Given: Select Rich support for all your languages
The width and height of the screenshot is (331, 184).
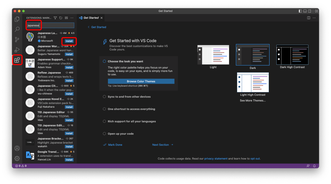Looking at the screenshot, I should (x=132, y=121).
